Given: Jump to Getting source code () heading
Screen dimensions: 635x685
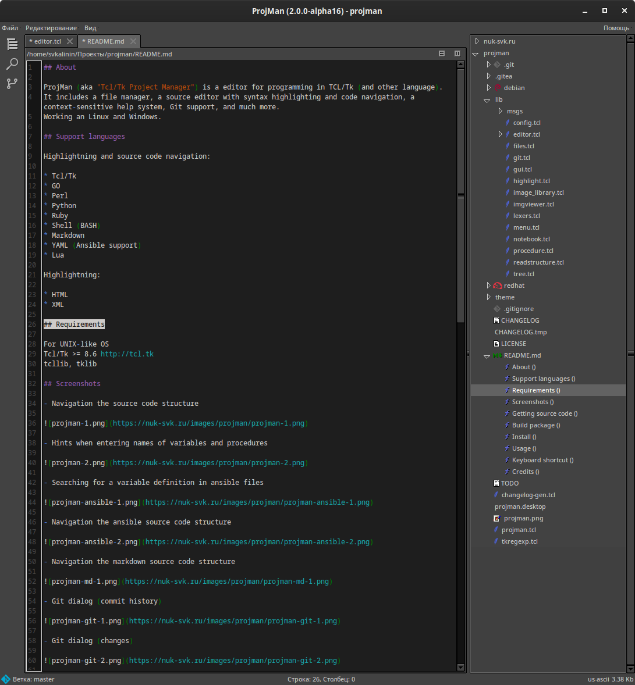Looking at the screenshot, I should pyautogui.click(x=544, y=413).
